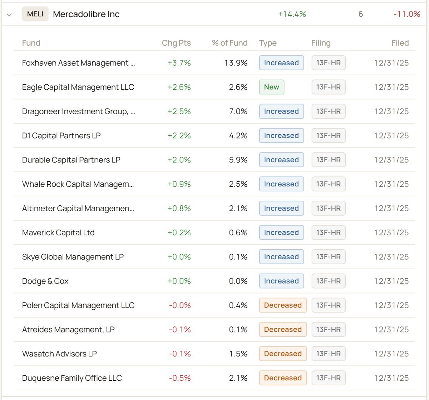Screen dimensions: 429x400
Task: Select the +14.4% value in MELI header
Action: 292,14
